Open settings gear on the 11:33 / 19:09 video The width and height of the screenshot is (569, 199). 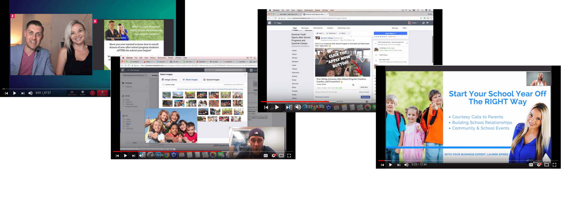click(x=273, y=156)
